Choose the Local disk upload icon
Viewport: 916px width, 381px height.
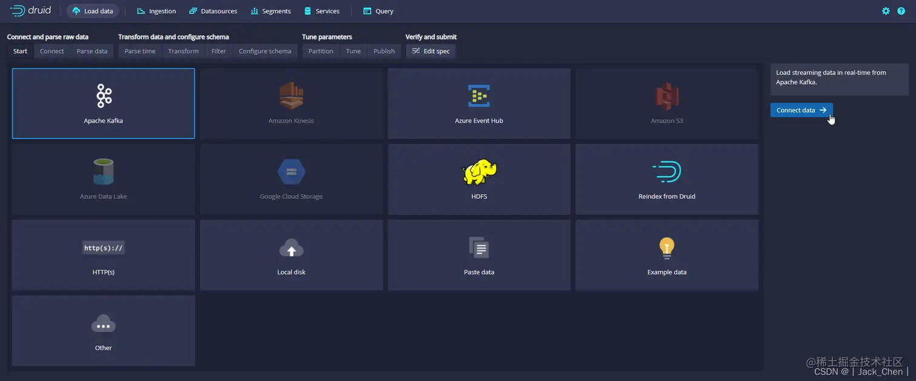291,248
